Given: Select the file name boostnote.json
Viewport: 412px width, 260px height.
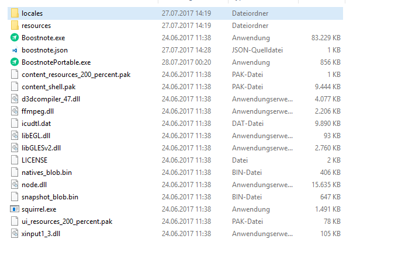Looking at the screenshot, I should click(44, 50).
